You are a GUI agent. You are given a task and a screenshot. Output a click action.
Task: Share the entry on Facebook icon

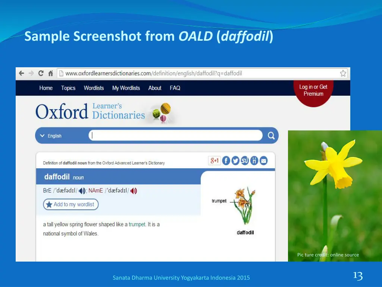click(x=226, y=161)
